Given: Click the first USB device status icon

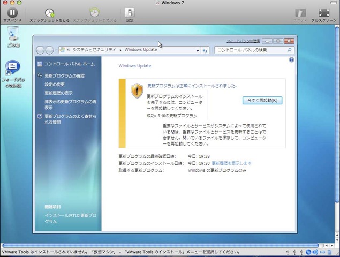Looking at the screenshot, I should pyautogui.click(x=288, y=252).
